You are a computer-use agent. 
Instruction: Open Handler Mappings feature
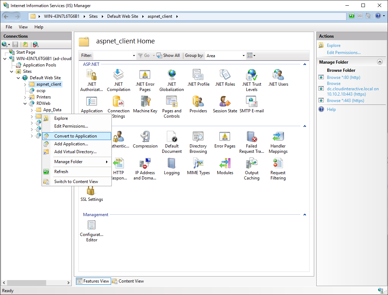[278, 142]
